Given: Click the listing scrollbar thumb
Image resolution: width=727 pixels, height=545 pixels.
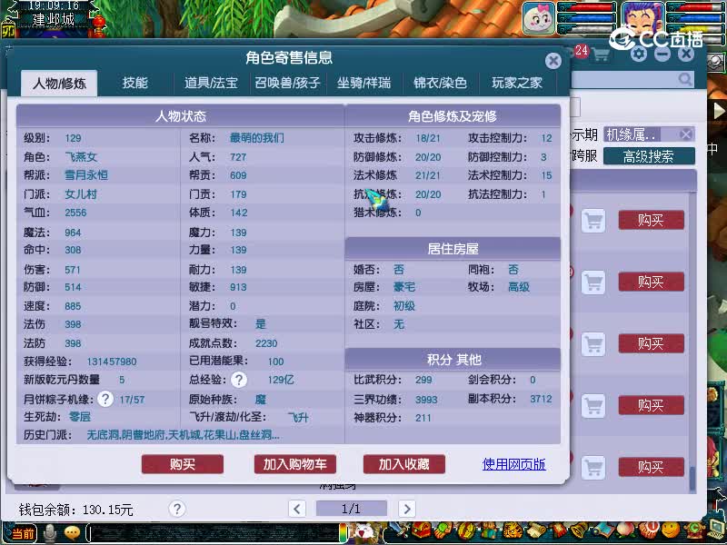Looking at the screenshot, I should (692, 478).
